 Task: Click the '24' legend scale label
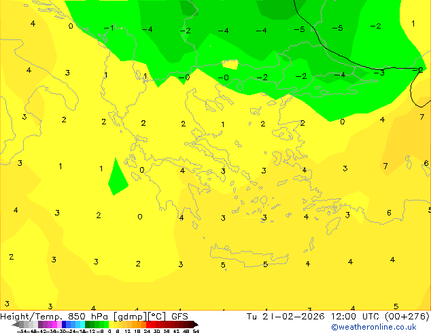pyautogui.click(x=147, y=331)
